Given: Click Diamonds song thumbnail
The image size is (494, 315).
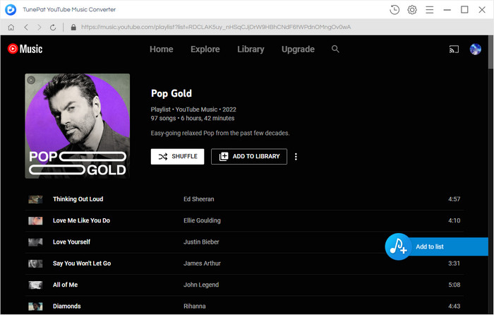Looking at the screenshot, I should [35, 306].
